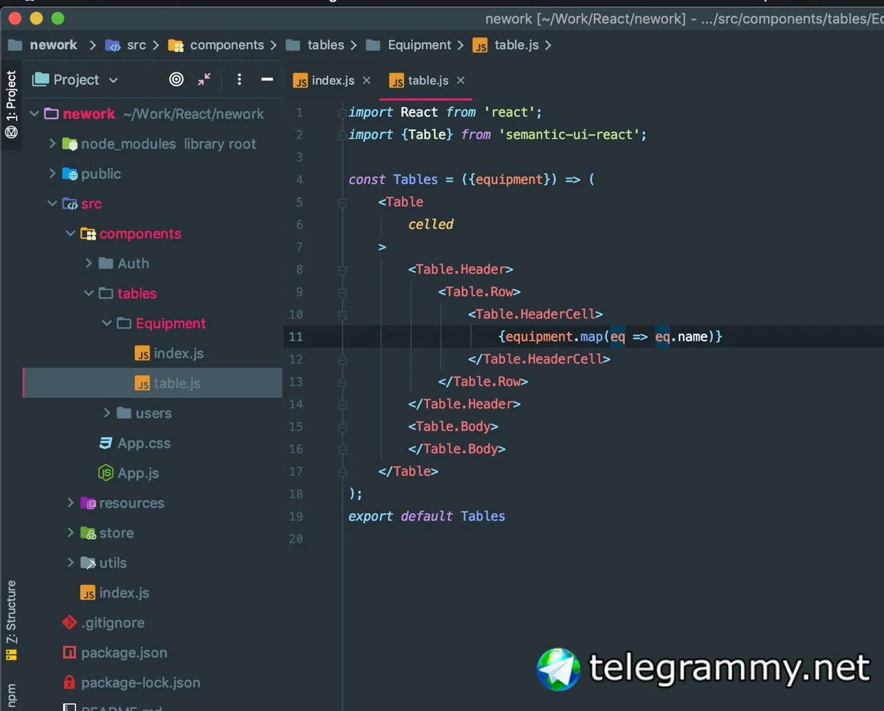
Task: Click the src breadcrumb
Action: pos(137,45)
